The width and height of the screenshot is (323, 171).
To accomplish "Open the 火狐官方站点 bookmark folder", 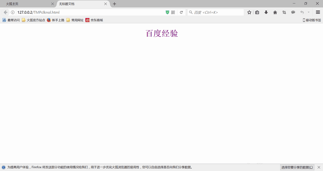I will (x=33, y=20).
